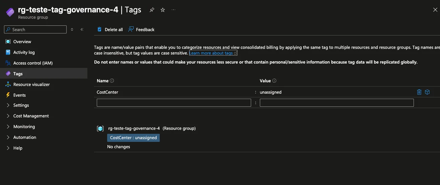Add this resource group to favorites star

[163, 10]
